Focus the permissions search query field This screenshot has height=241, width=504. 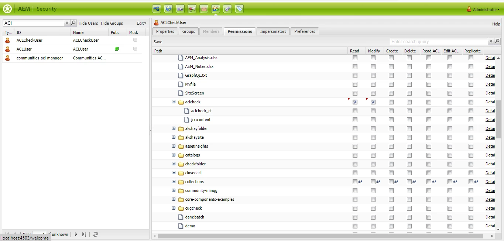(x=439, y=41)
